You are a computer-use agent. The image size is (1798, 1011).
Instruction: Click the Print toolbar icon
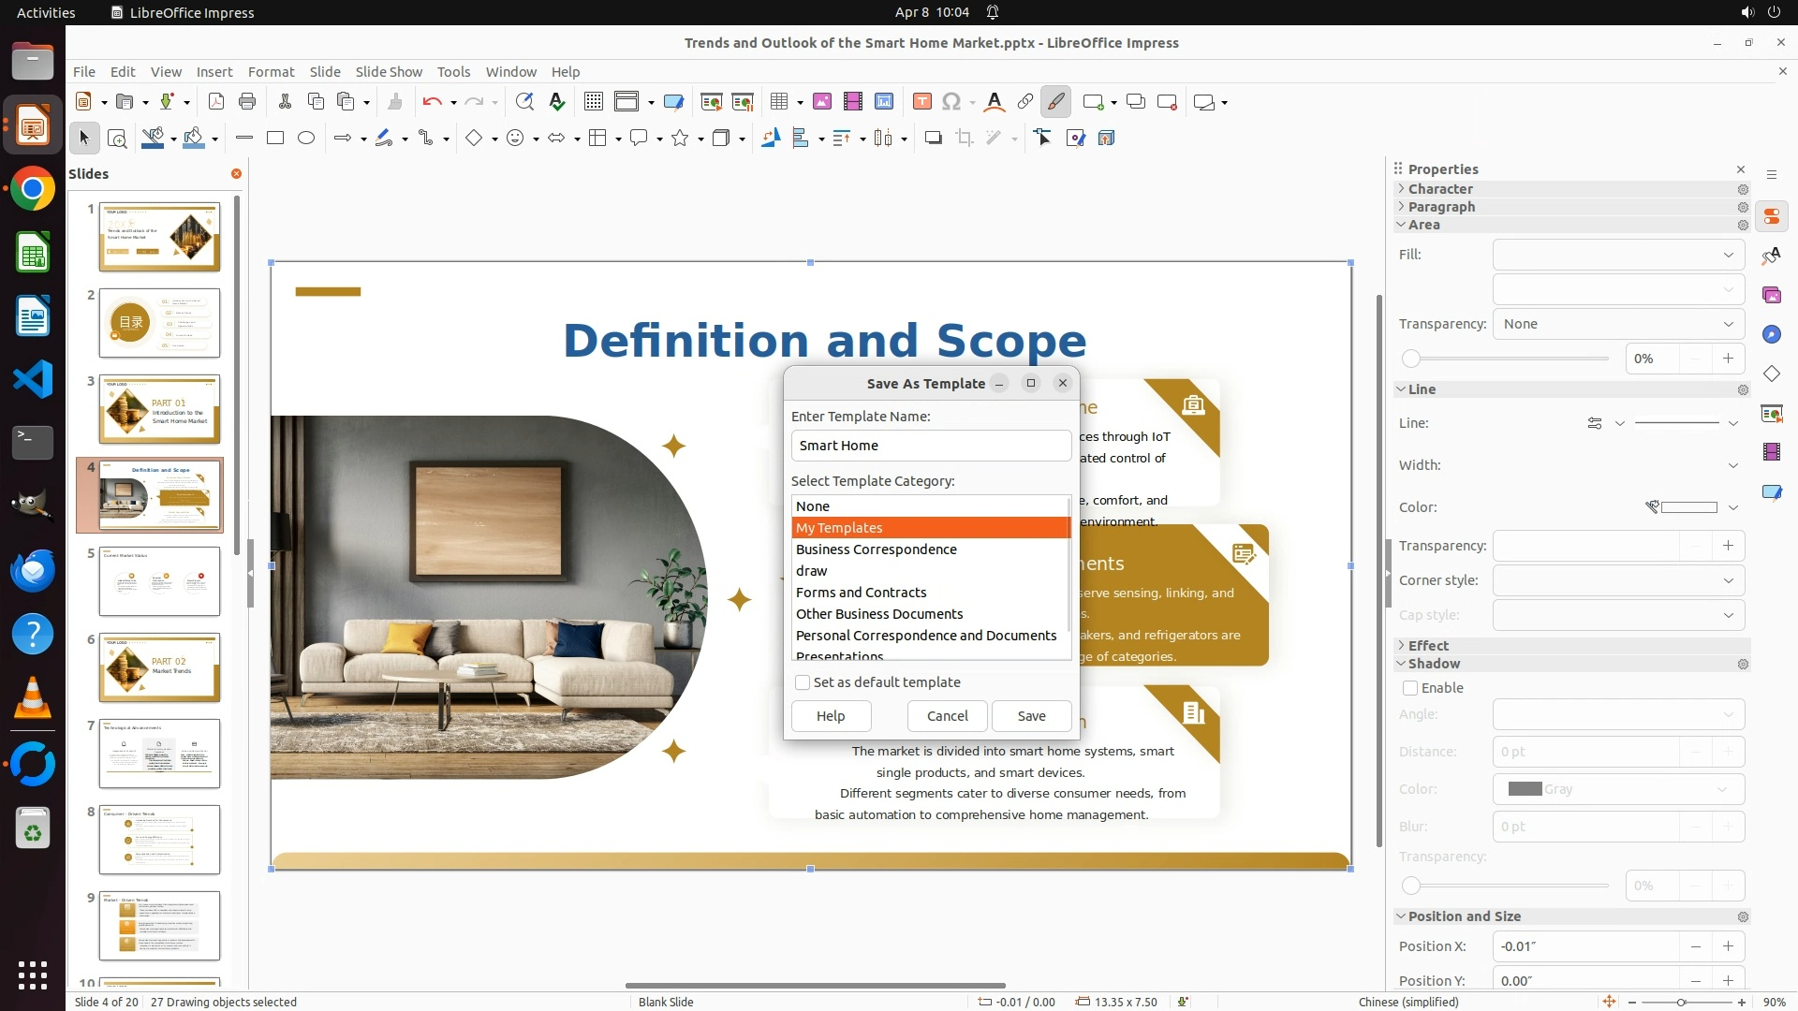[247, 102]
